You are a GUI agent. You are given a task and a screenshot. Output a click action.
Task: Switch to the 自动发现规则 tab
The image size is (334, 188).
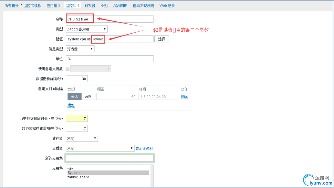(x=143, y=5)
